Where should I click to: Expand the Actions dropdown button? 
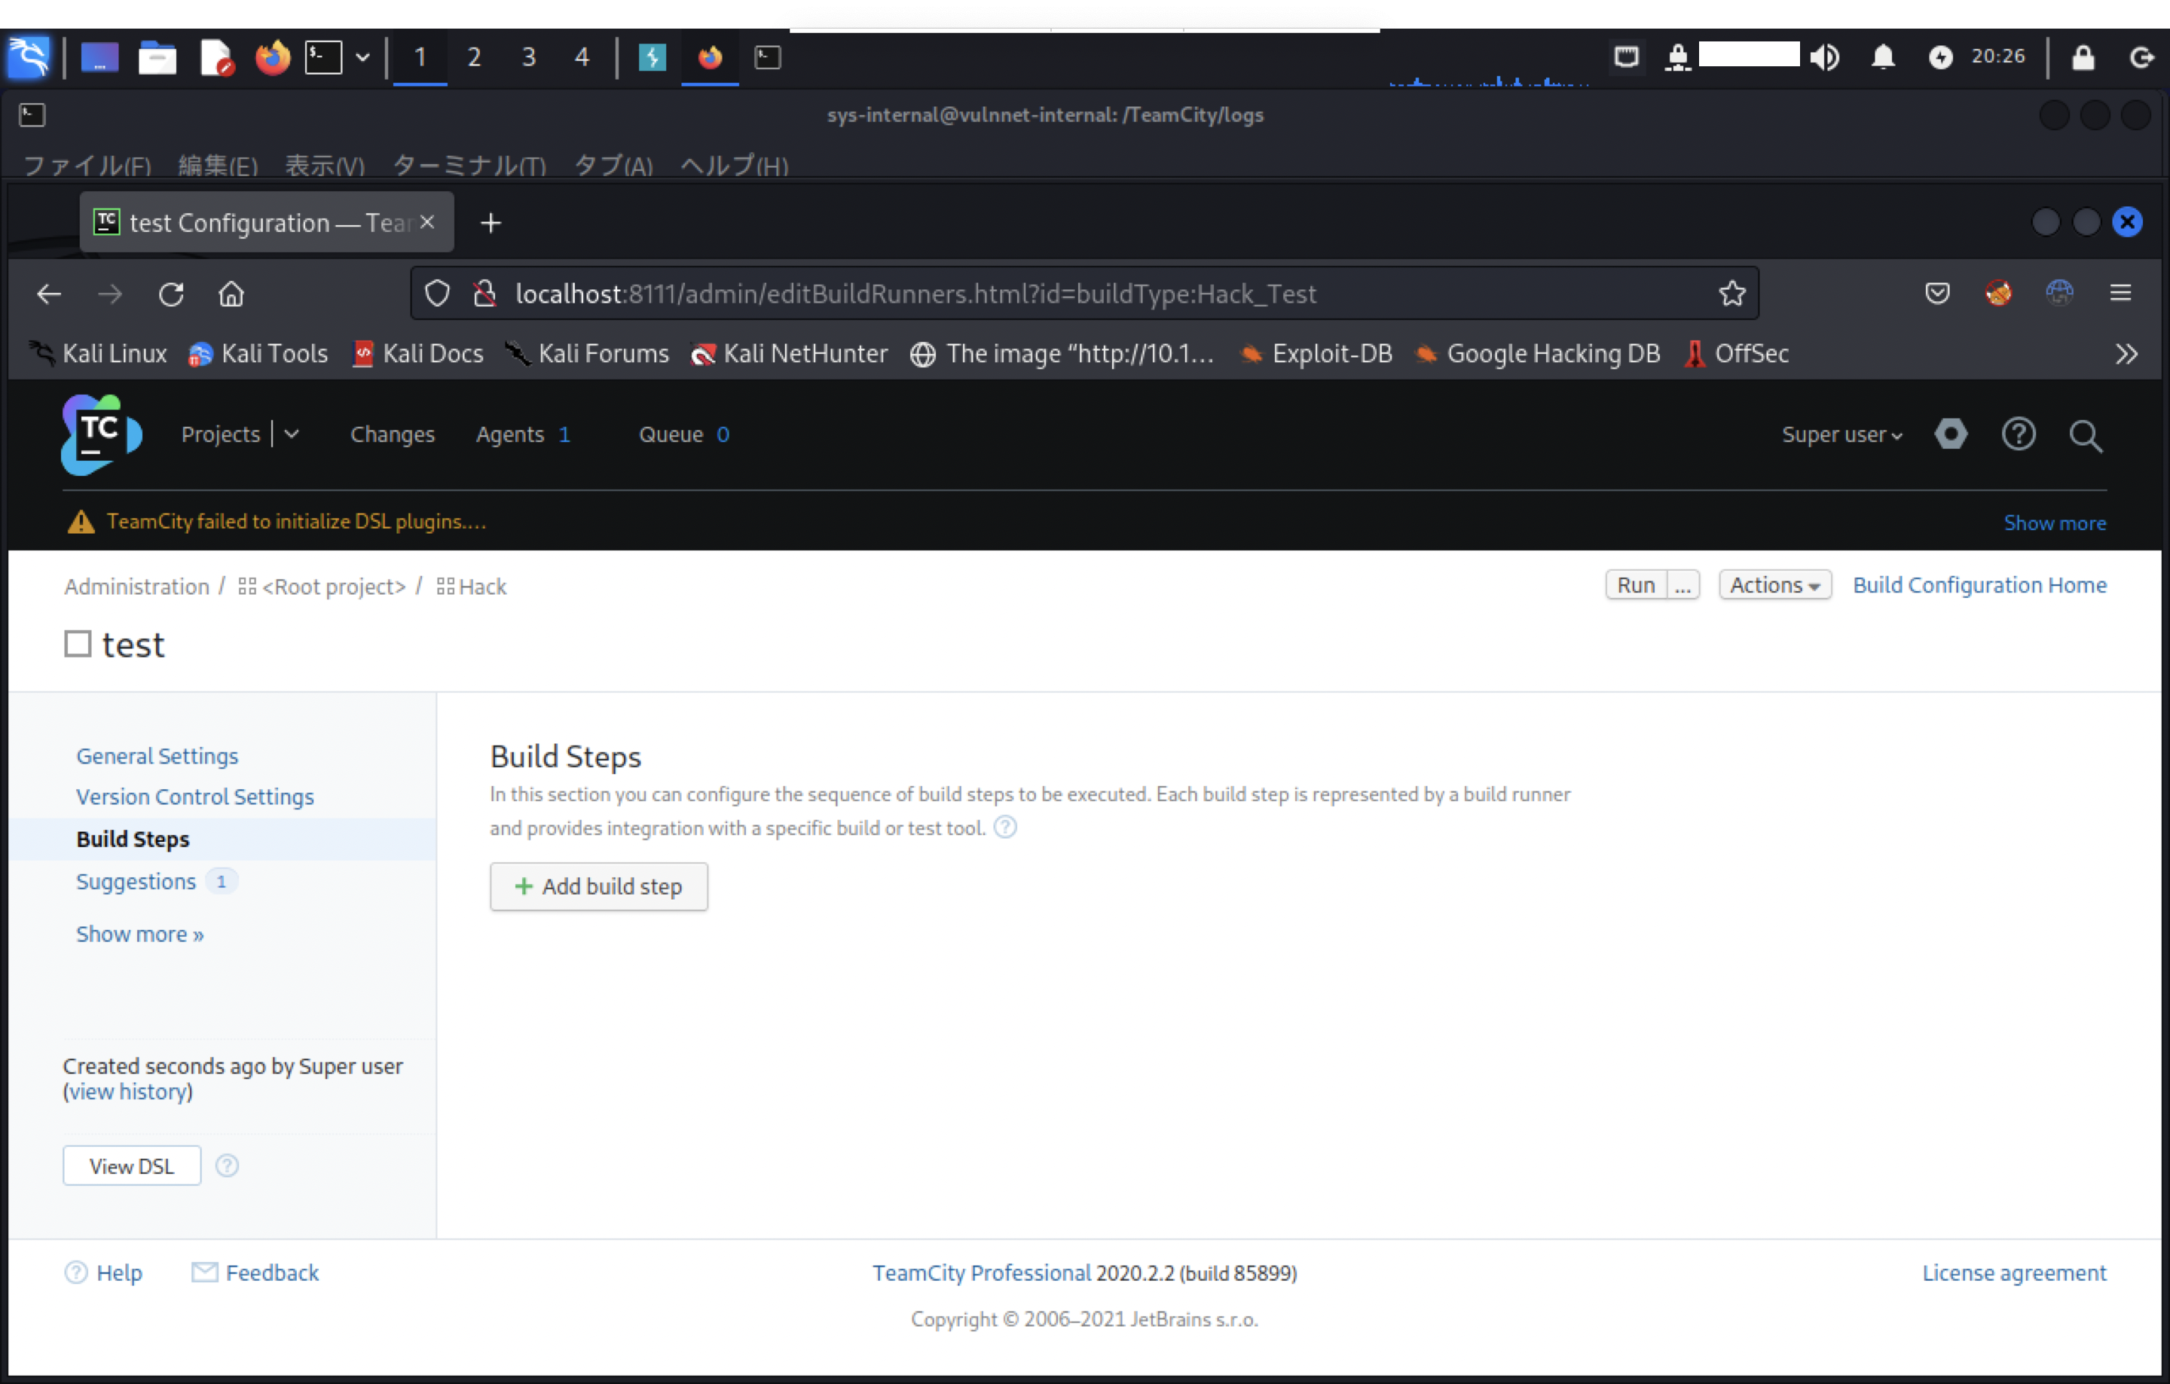click(1774, 585)
